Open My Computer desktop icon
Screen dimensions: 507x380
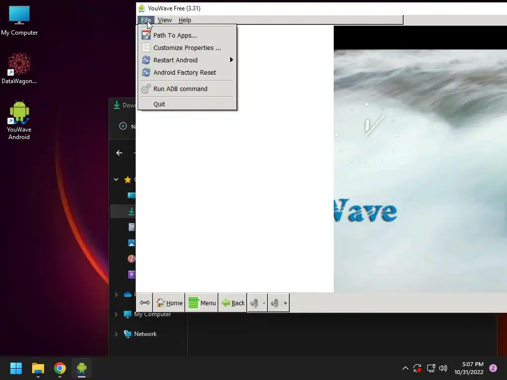19,20
